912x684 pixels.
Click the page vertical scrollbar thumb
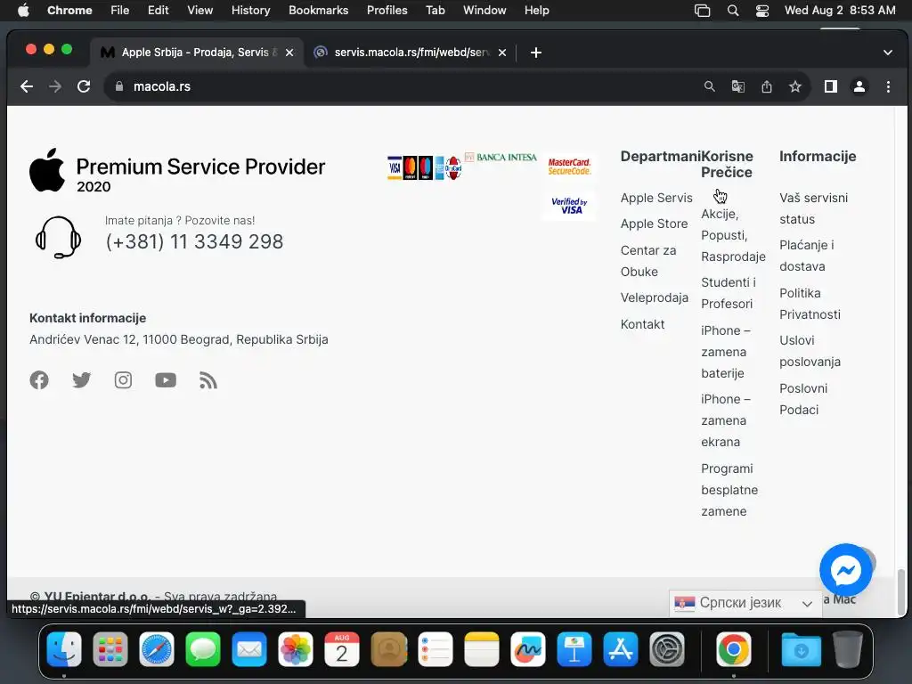tap(901, 591)
